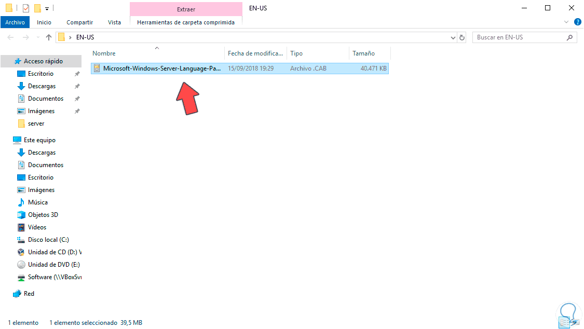Click the CAB file's icon
This screenshot has width=584, height=329.
pos(97,68)
